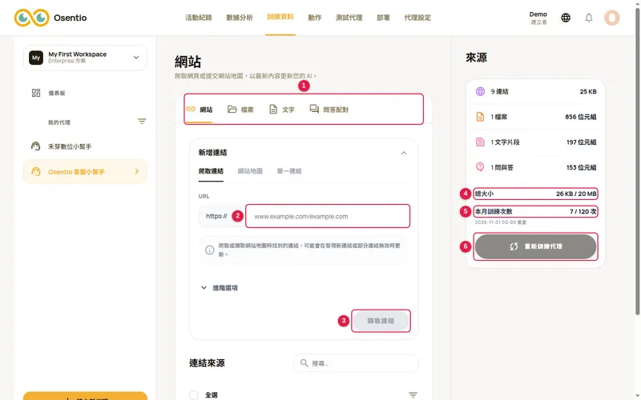Click the 26 KB / 20 MB value
The width and height of the screenshot is (641, 400).
(576, 194)
